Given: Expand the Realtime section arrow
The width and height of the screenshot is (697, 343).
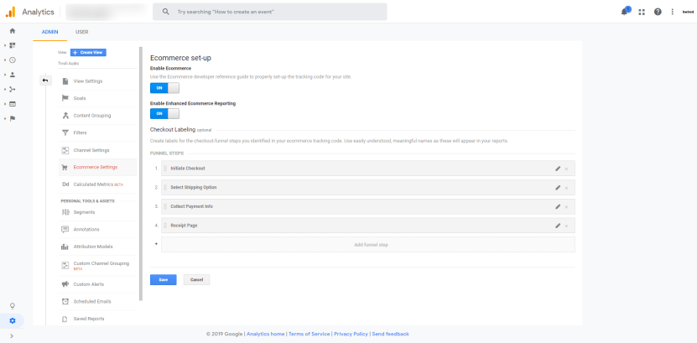Looking at the screenshot, I should coord(5,60).
